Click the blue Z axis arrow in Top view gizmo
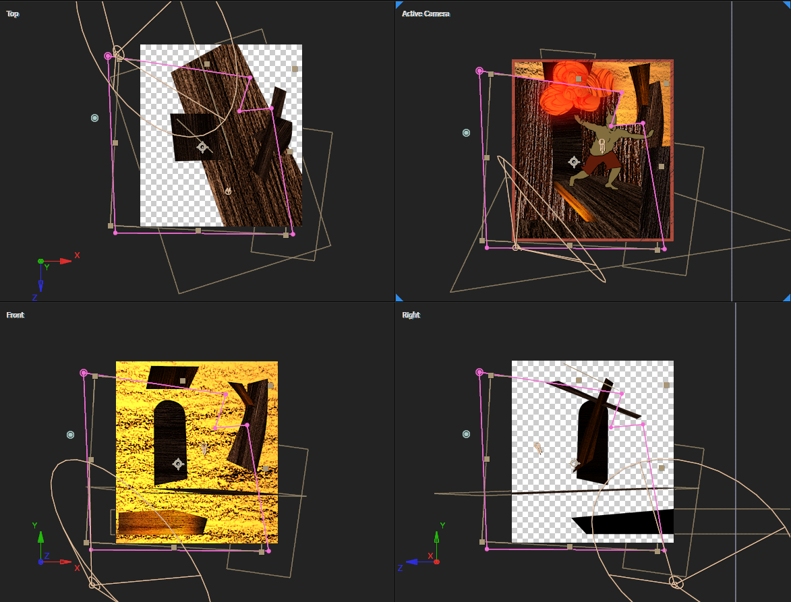 coord(40,286)
